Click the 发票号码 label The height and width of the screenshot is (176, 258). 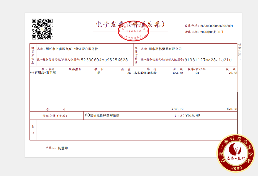click(x=191, y=26)
